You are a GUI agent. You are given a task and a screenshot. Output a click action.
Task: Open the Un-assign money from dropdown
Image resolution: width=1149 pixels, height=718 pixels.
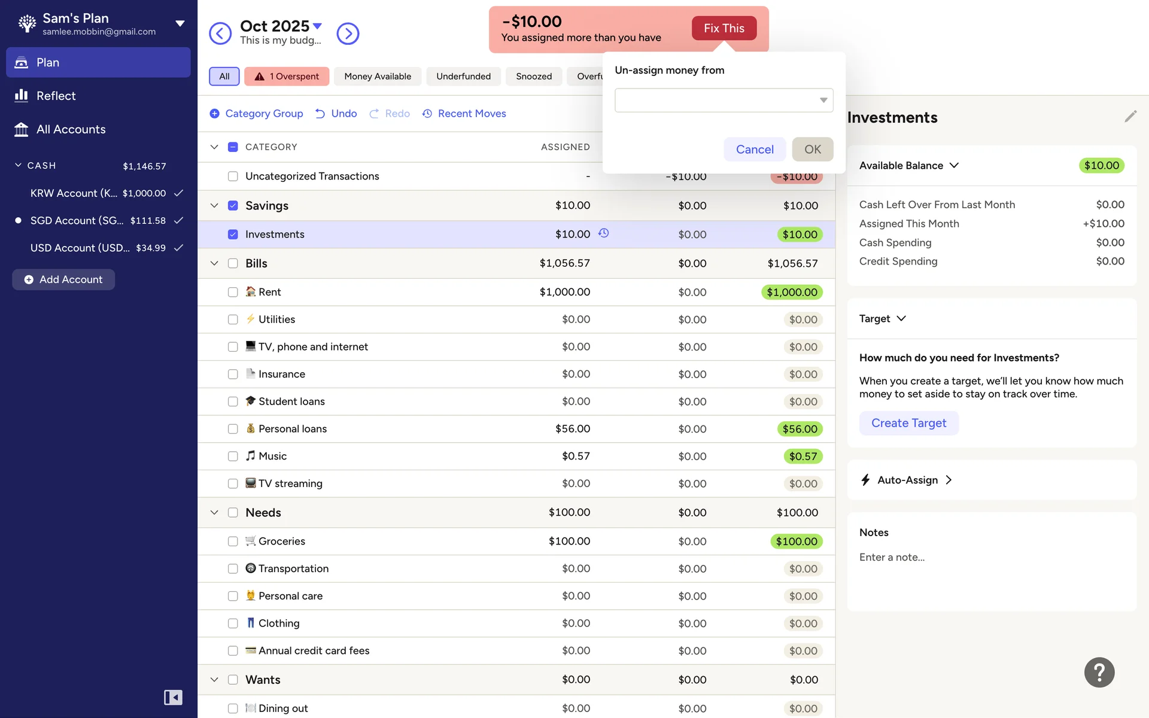[x=724, y=101]
